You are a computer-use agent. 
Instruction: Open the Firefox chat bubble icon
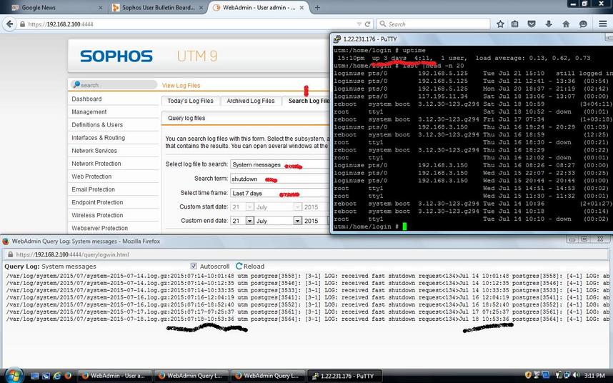tap(583, 24)
